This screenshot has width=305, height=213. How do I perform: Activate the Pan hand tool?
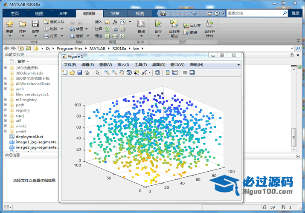coord(122,72)
